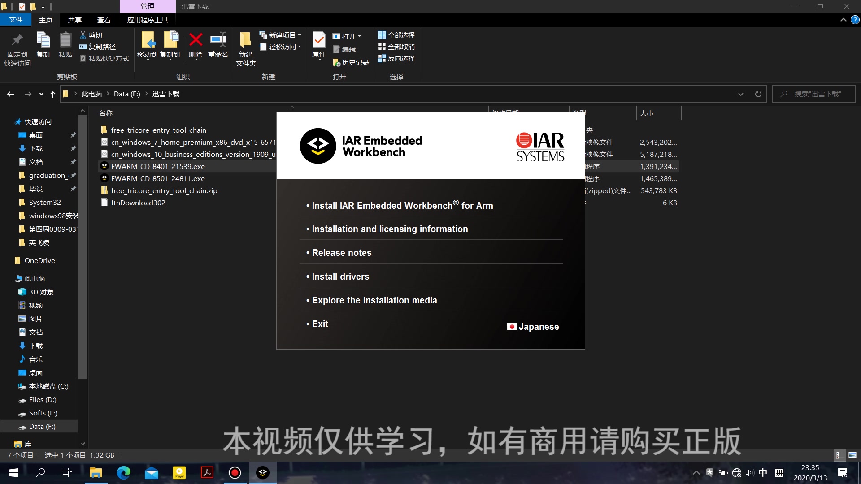861x484 pixels.
Task: Click the Select None icon
Action: point(382,47)
